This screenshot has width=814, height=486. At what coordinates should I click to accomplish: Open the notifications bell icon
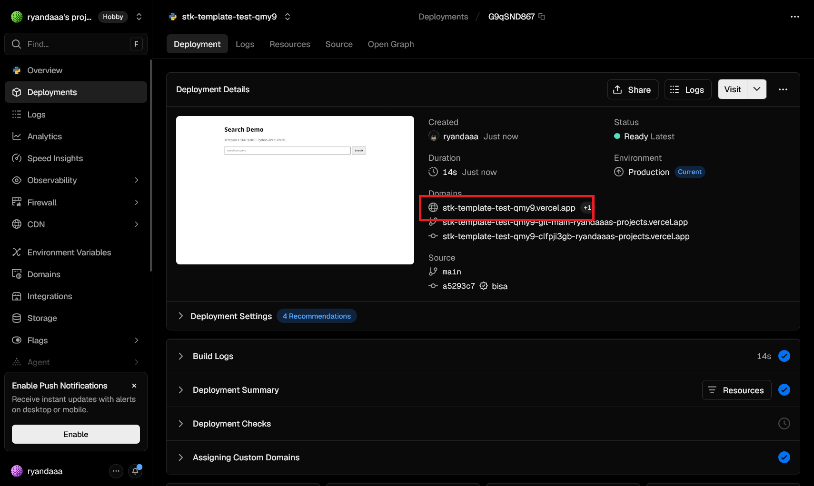click(135, 471)
